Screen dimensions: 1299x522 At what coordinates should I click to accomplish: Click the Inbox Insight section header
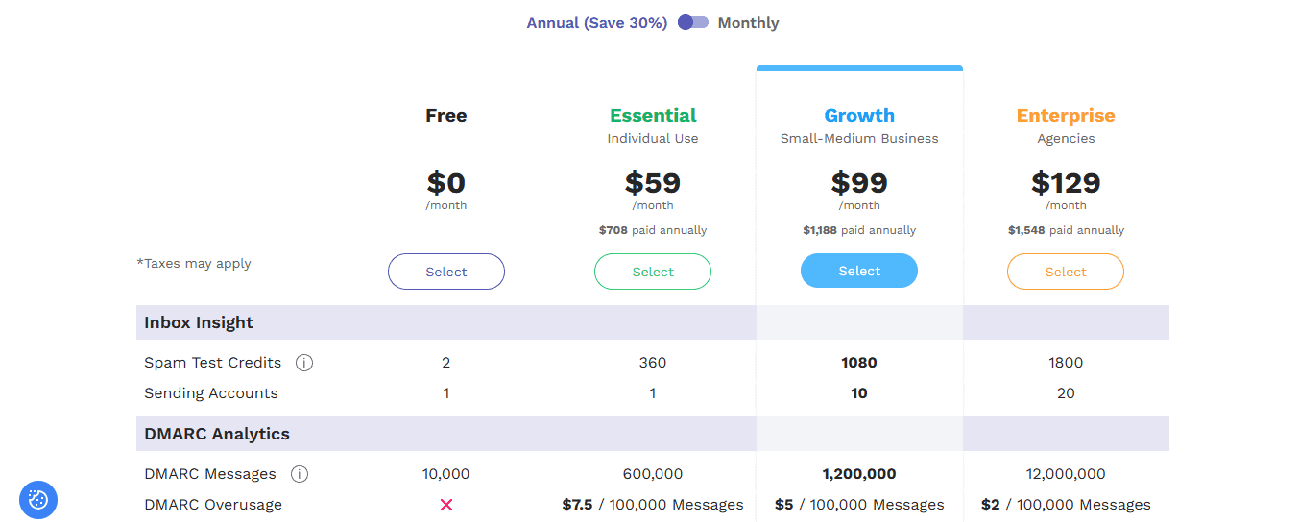653,322
